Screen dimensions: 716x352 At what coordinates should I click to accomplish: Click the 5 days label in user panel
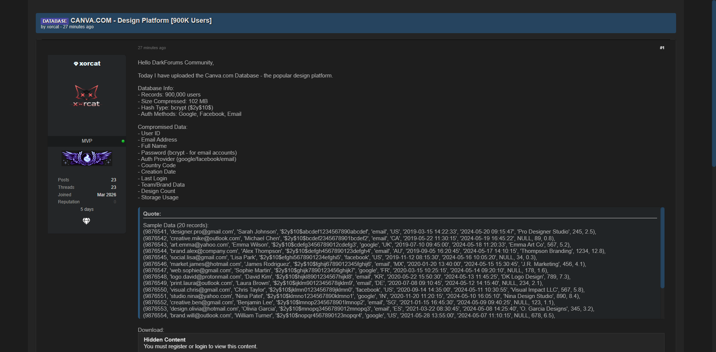87,209
